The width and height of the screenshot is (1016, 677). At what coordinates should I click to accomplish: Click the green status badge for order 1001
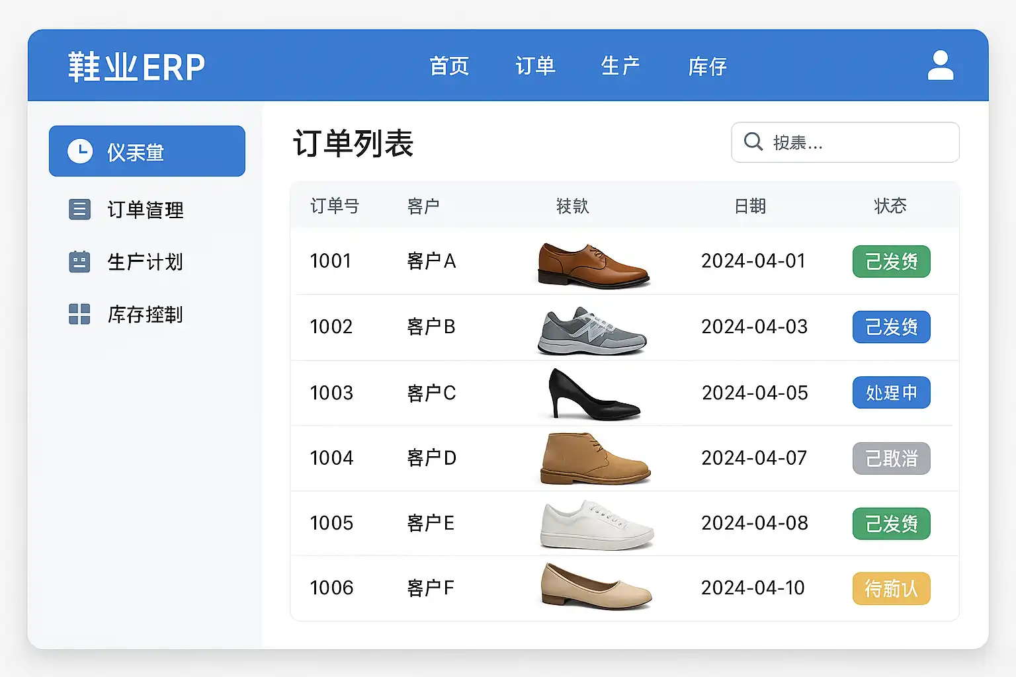click(891, 261)
